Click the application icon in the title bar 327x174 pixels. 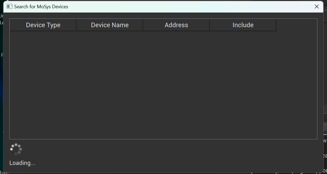click(9, 7)
